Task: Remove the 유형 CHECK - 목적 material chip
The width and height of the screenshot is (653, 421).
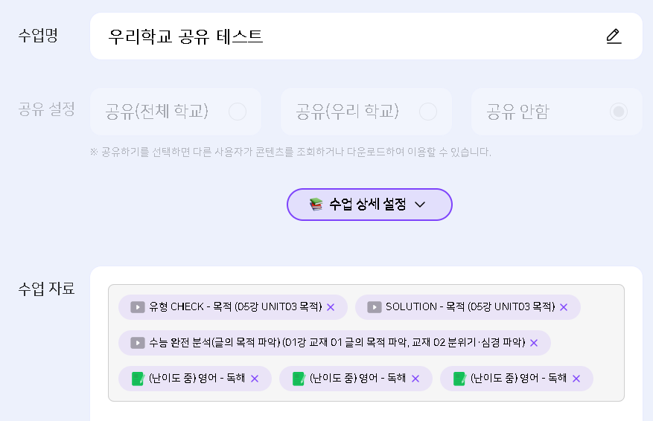Action: [331, 307]
